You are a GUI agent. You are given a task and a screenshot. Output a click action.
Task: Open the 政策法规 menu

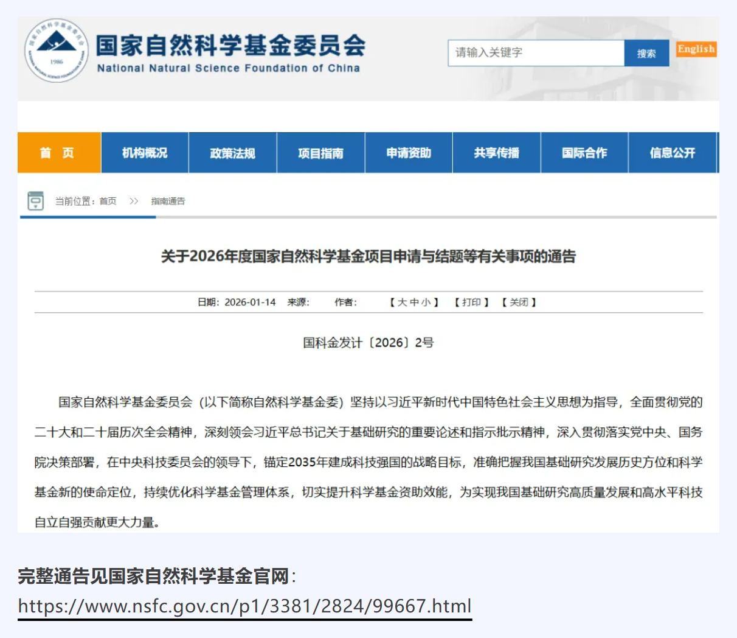(x=234, y=153)
